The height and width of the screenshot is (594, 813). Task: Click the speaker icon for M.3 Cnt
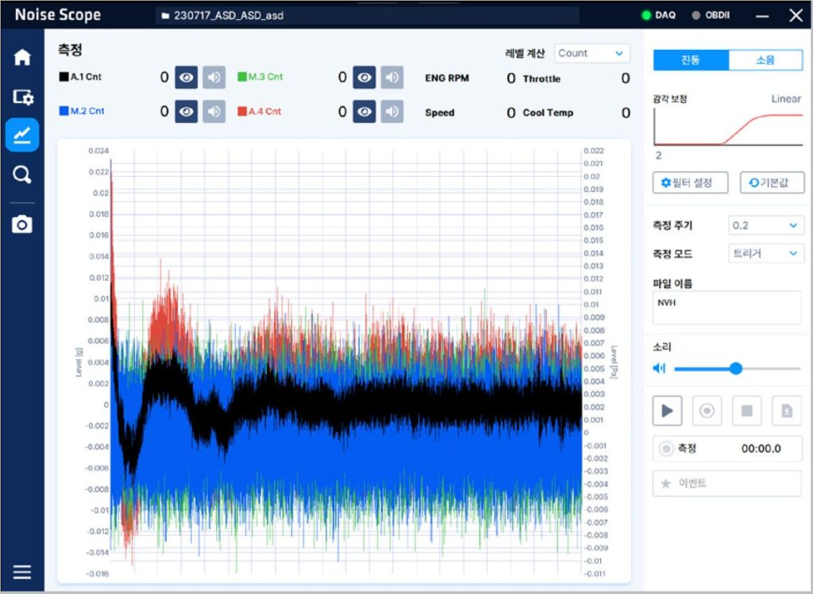coord(391,78)
